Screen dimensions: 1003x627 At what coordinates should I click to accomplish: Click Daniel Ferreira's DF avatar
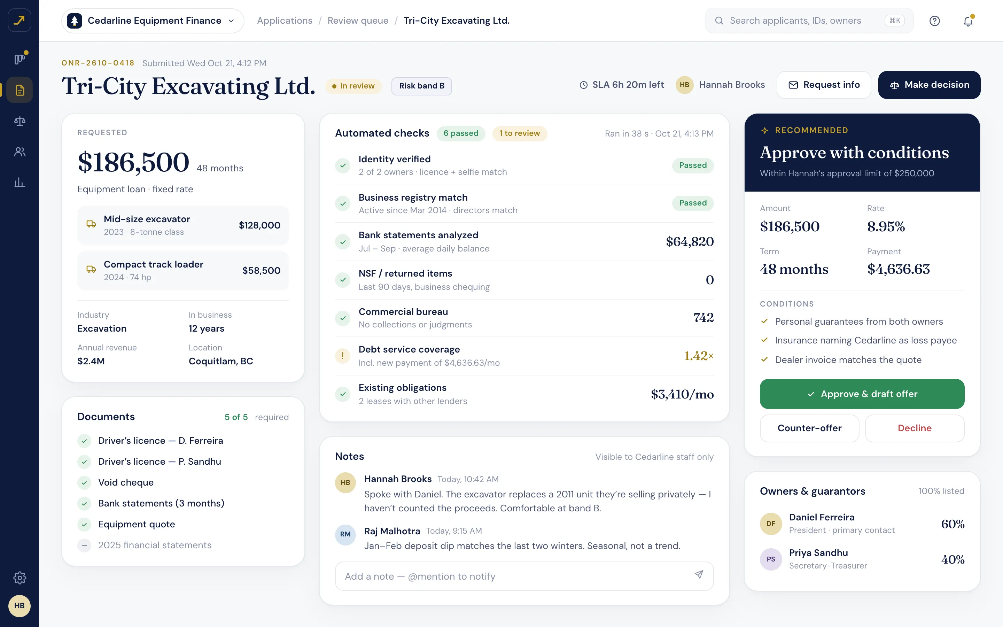pos(770,524)
